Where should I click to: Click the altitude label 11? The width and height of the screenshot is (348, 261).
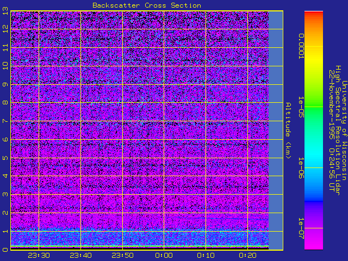5,47
